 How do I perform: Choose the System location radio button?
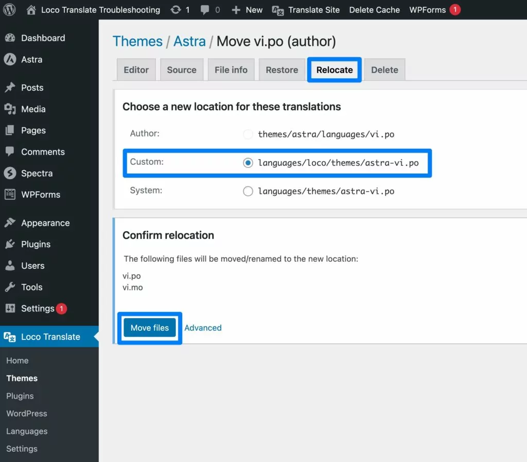tap(248, 191)
